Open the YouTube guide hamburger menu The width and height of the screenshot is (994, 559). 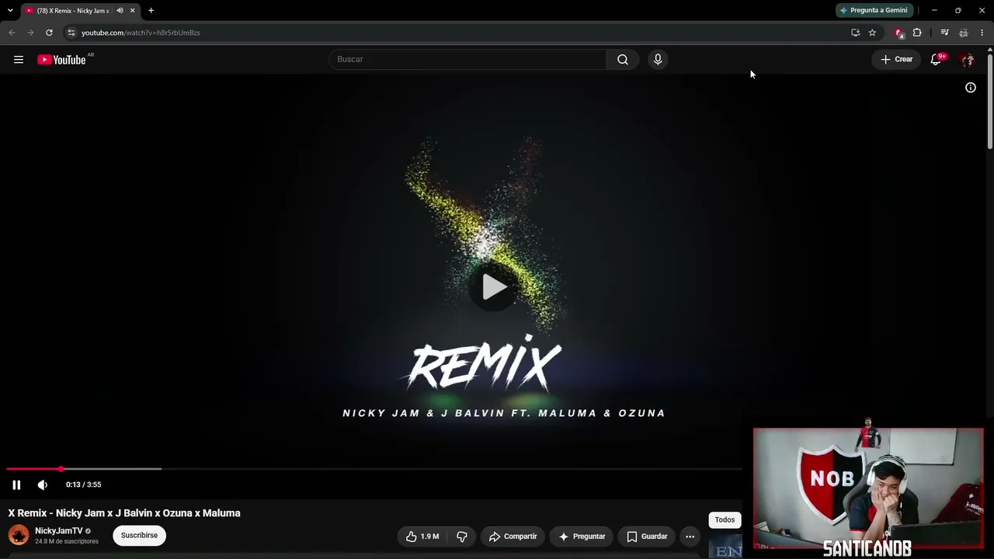[19, 60]
